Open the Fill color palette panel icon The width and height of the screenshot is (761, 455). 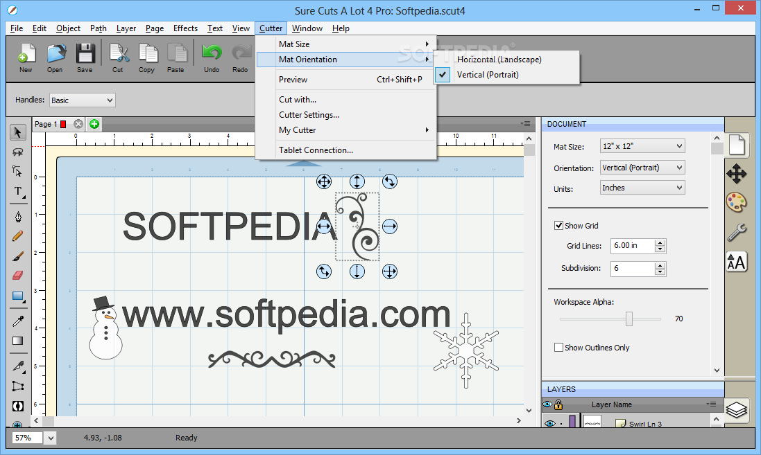737,202
